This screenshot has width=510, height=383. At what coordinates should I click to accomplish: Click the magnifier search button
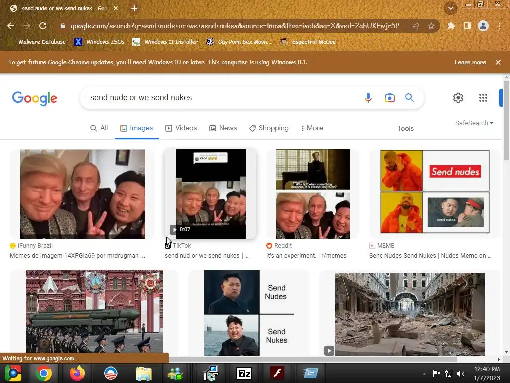(x=409, y=97)
